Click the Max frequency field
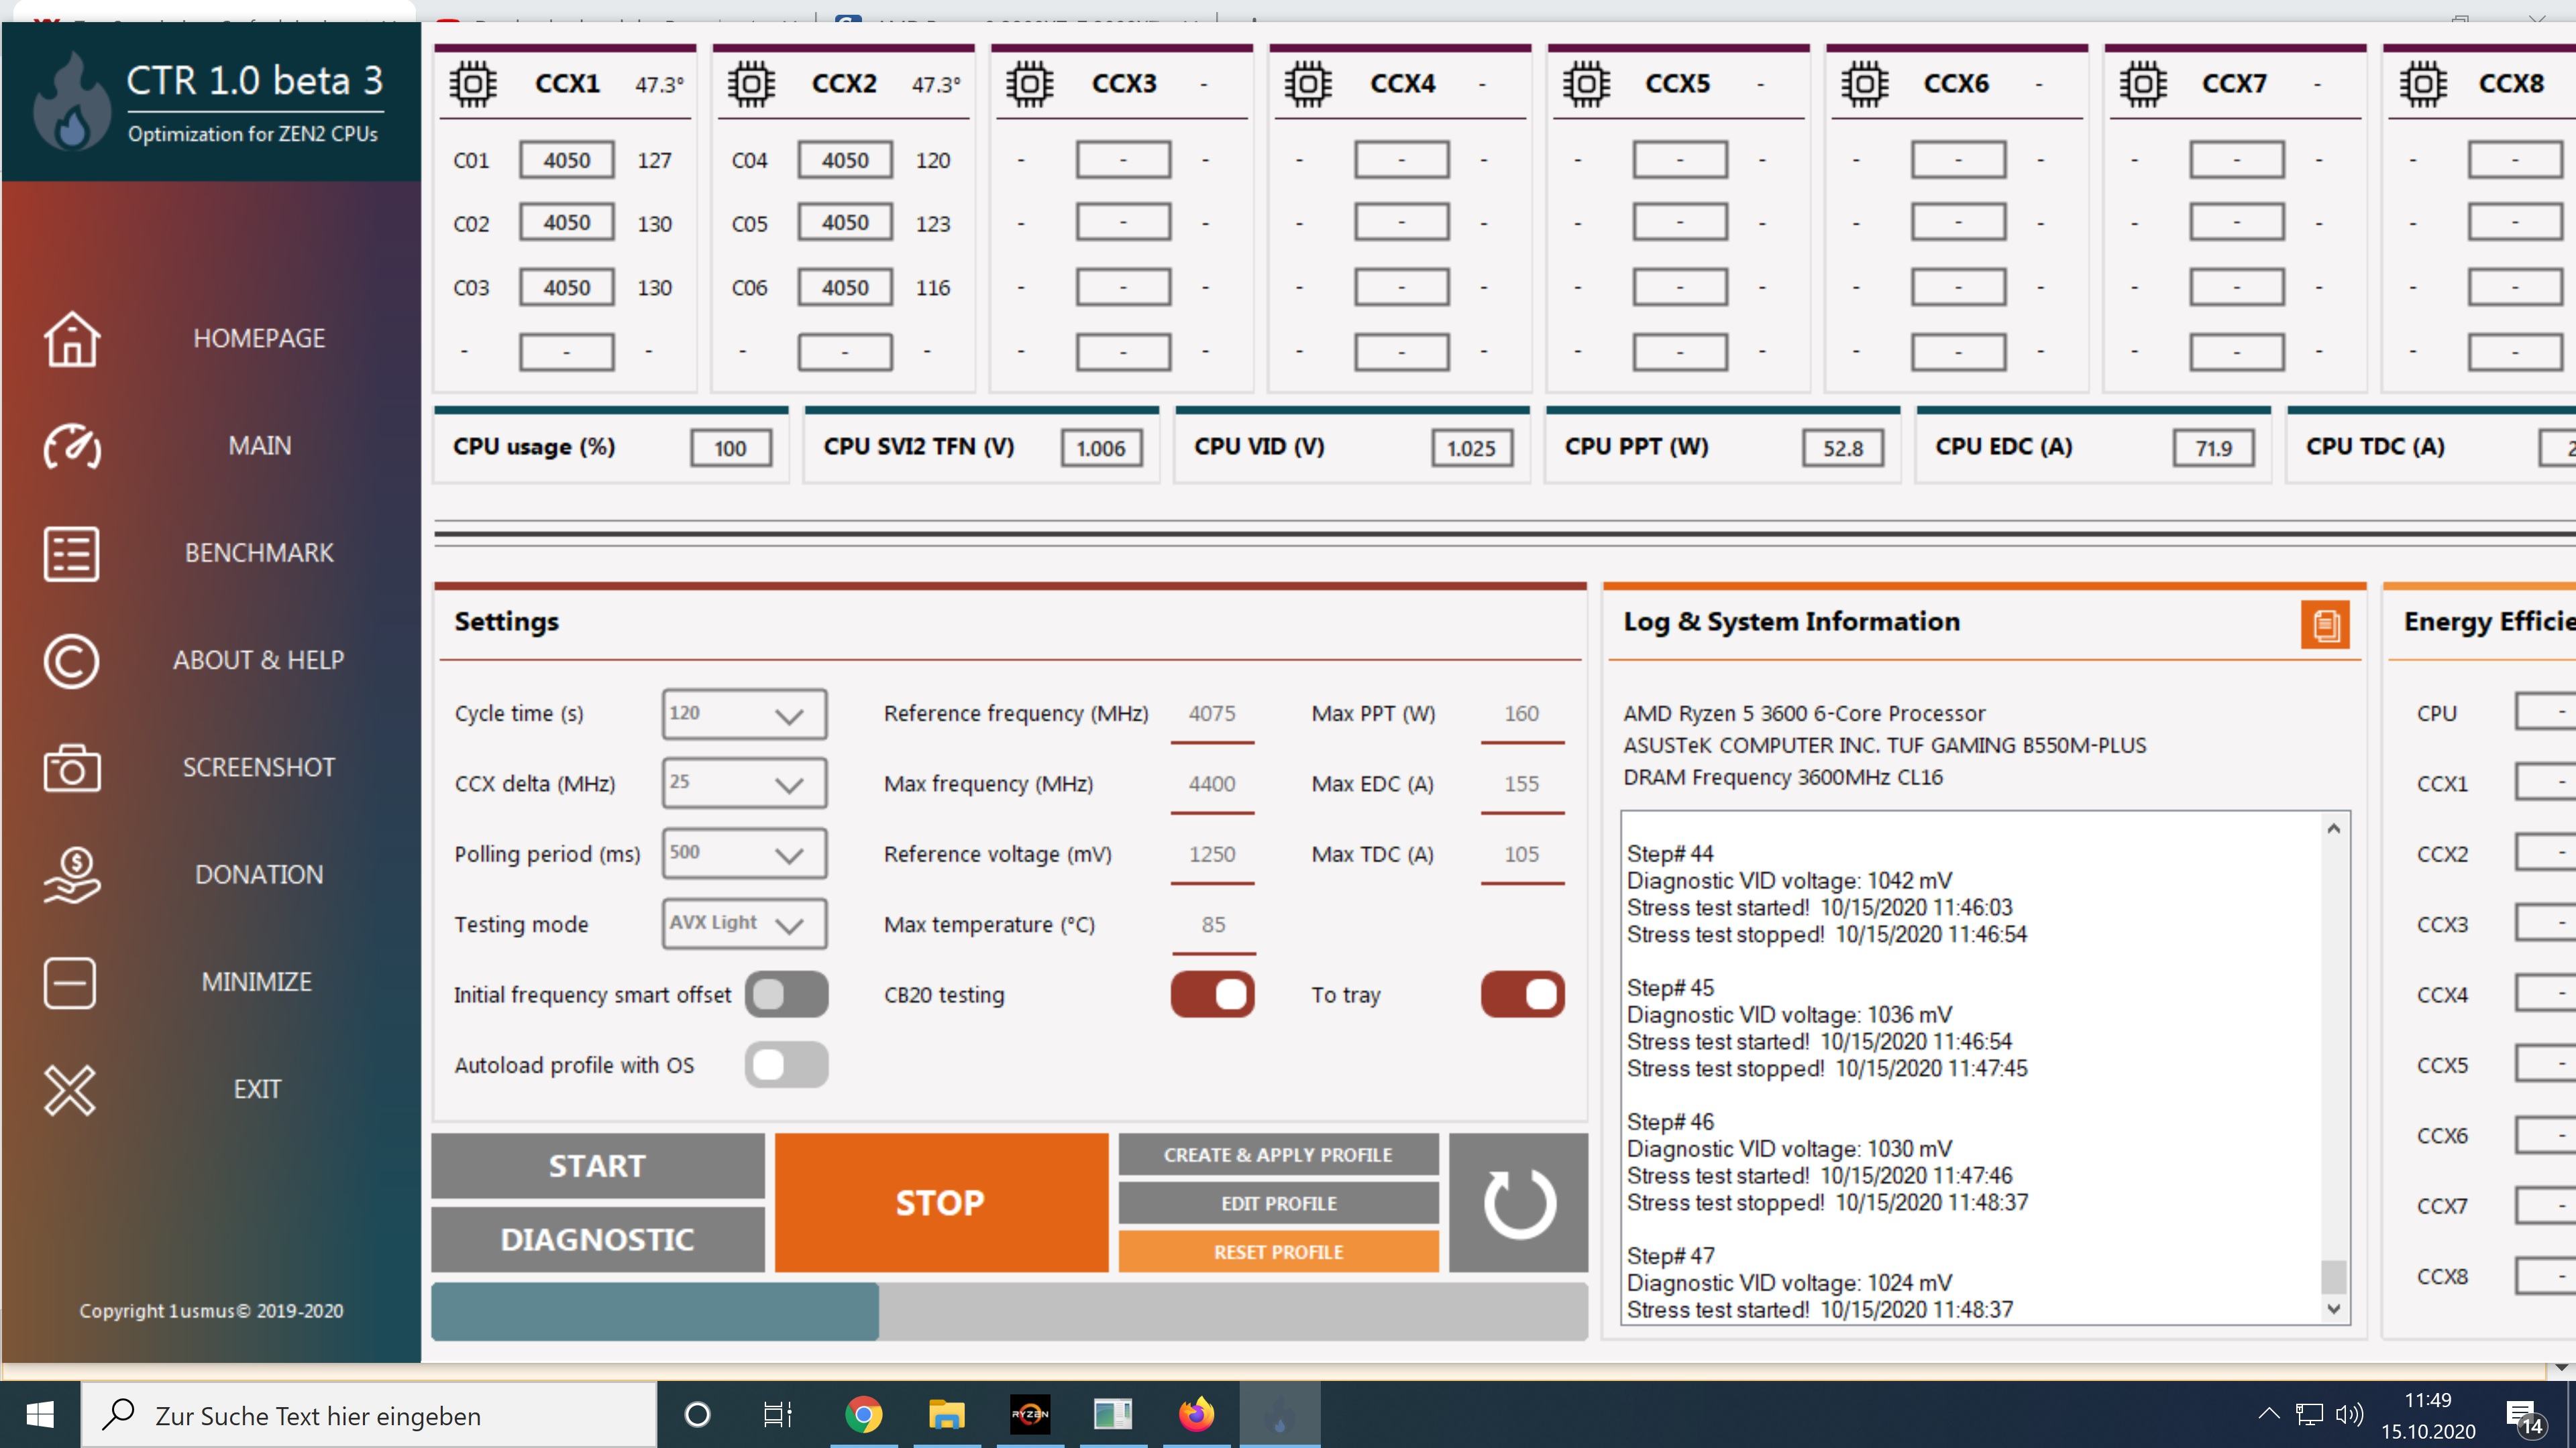Image resolution: width=2576 pixels, height=1448 pixels. click(1212, 786)
